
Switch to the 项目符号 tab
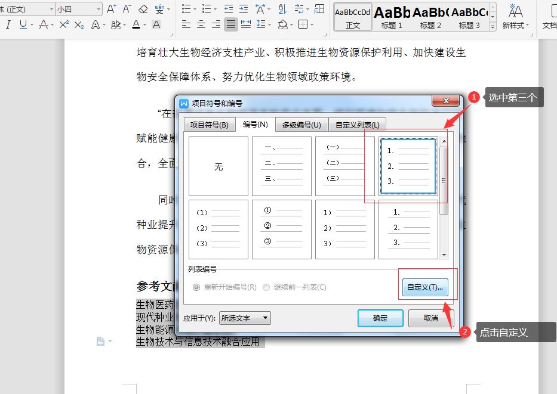click(209, 125)
